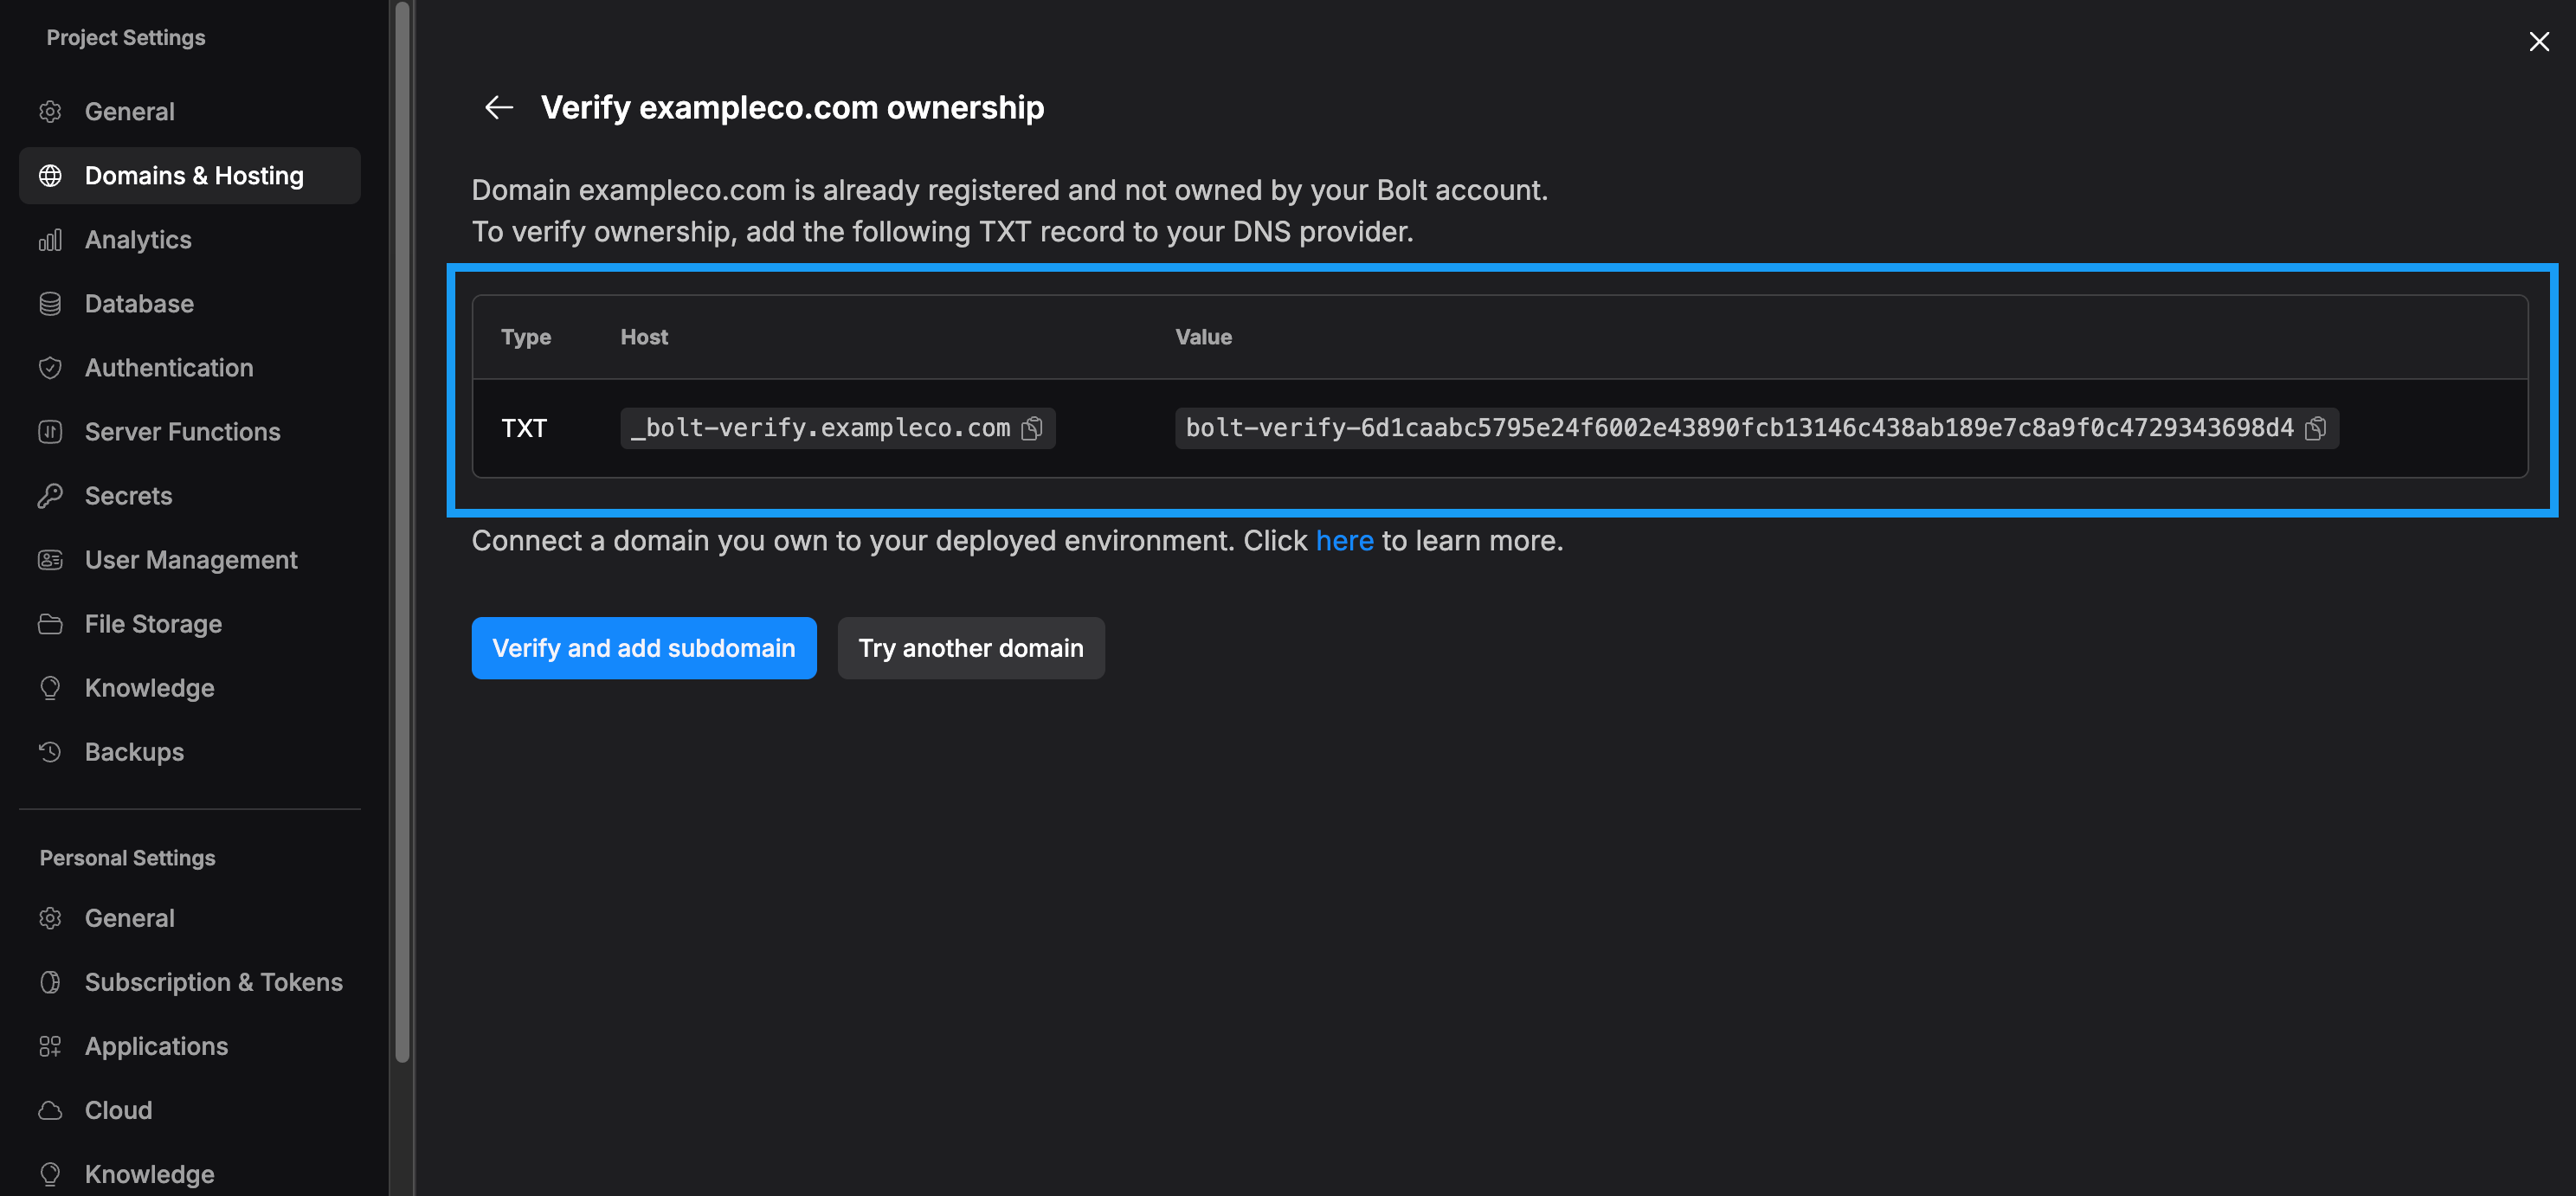Open Analytics bar chart icon
2576x1196 pixels.
click(50, 240)
